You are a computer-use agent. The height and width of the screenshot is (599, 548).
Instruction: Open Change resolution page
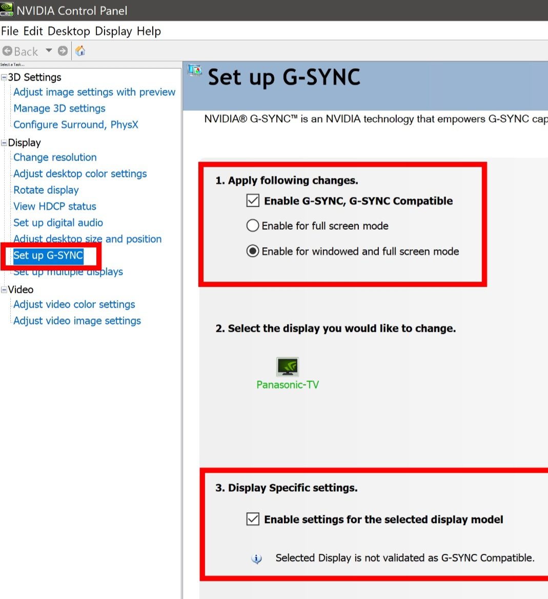(x=55, y=157)
